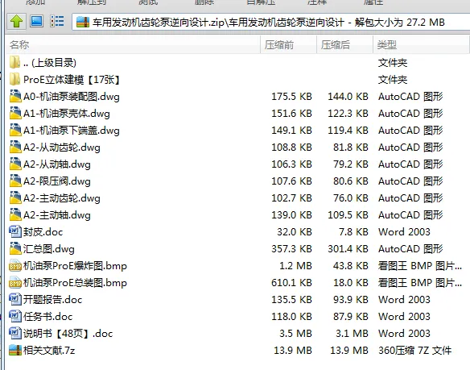
Task: Click the Word icon of 开题报告.doc
Action: [x=15, y=299]
